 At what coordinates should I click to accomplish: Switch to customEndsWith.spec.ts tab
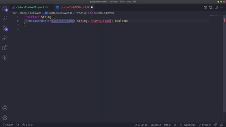click(x=31, y=7)
